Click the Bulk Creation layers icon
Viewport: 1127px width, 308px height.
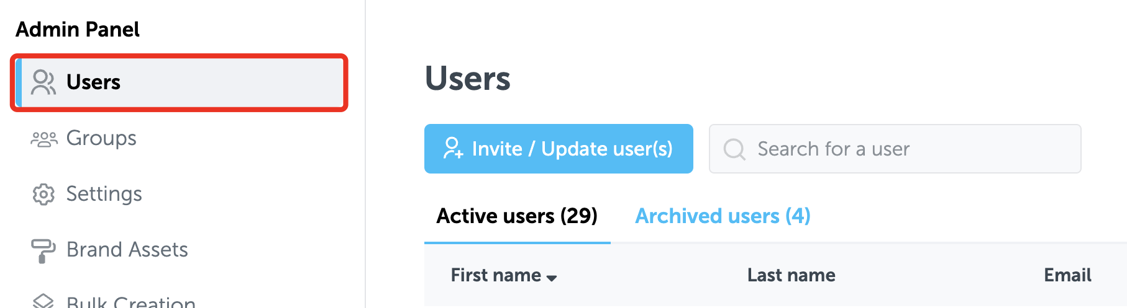43,301
